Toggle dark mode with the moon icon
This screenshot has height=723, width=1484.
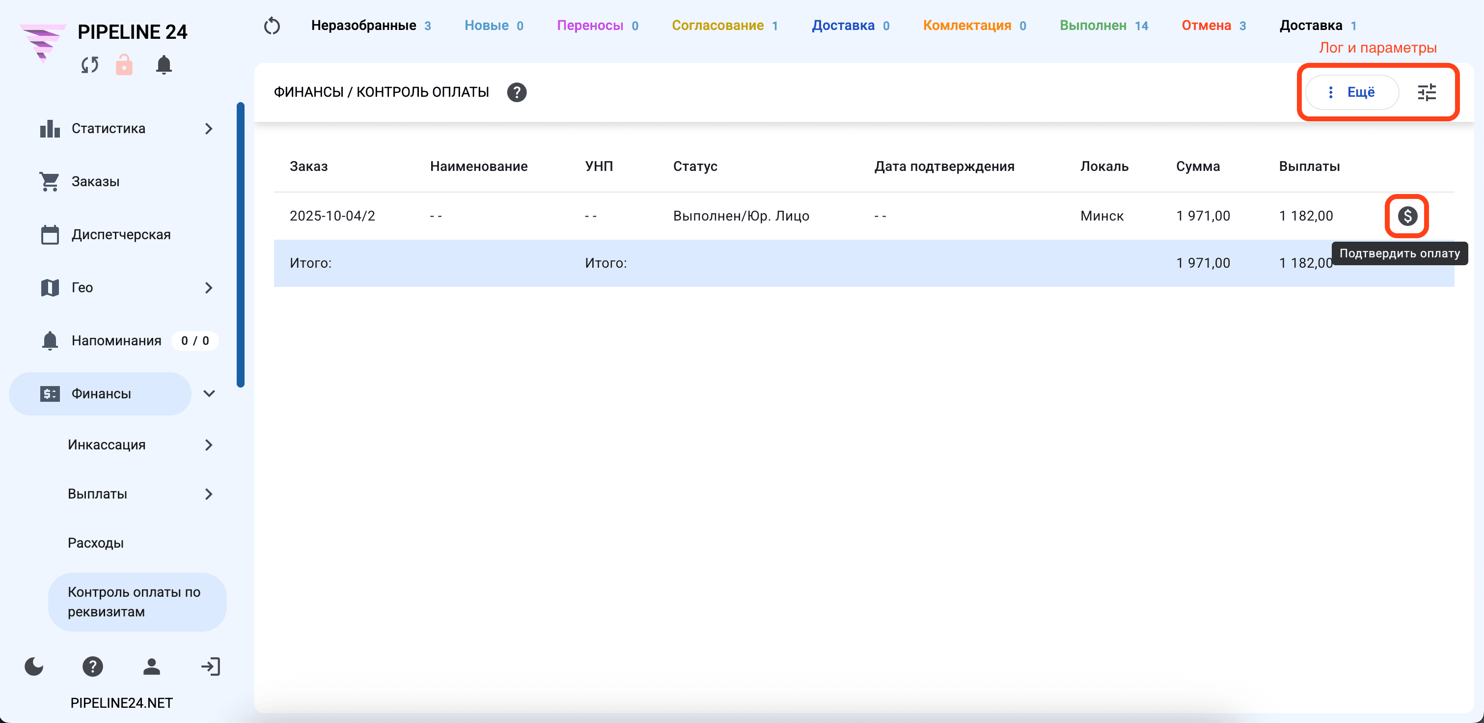click(x=34, y=667)
